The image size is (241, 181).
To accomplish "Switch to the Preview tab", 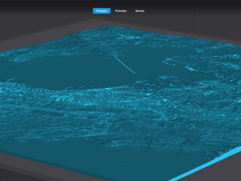I will [120, 11].
